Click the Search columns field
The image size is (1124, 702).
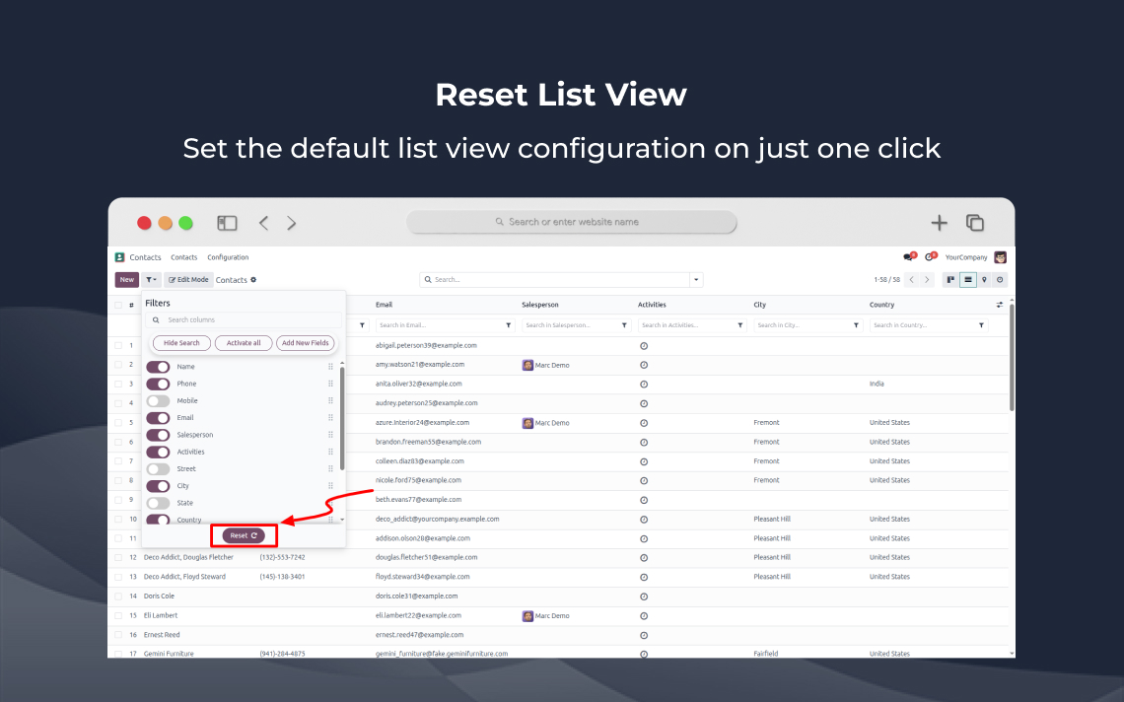(244, 319)
